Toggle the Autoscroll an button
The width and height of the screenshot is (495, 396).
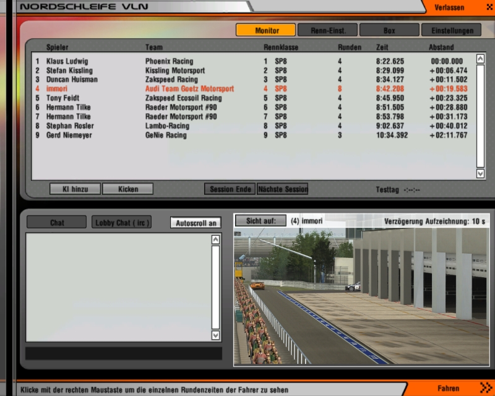196,223
